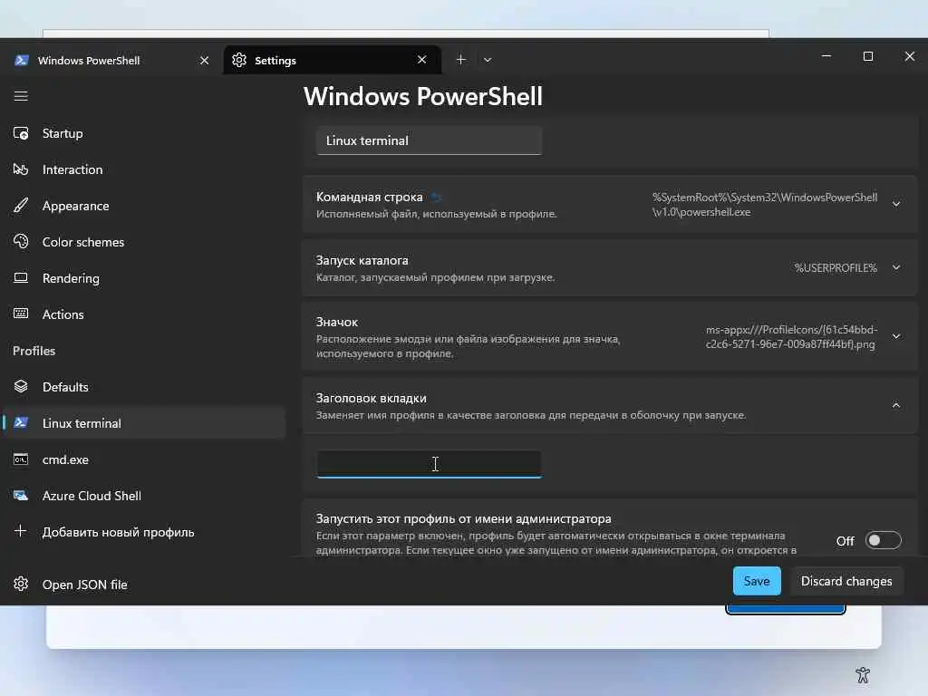The width and height of the screenshot is (928, 696).
Task: Click the PowerShell icon on the first tab
Action: pos(22,61)
